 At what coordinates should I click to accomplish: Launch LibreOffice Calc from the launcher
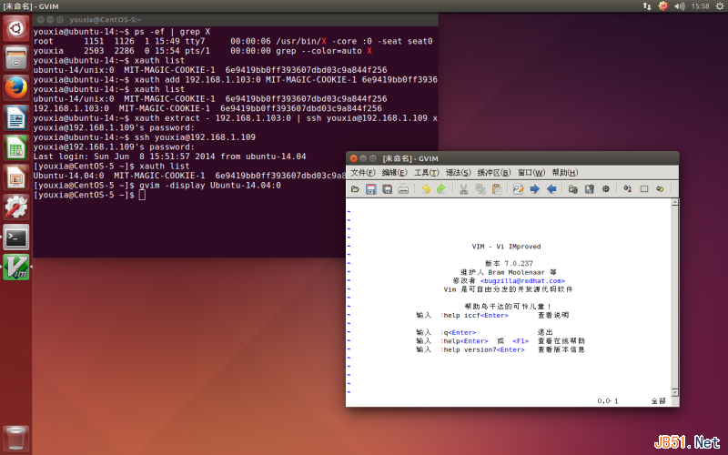[16, 147]
